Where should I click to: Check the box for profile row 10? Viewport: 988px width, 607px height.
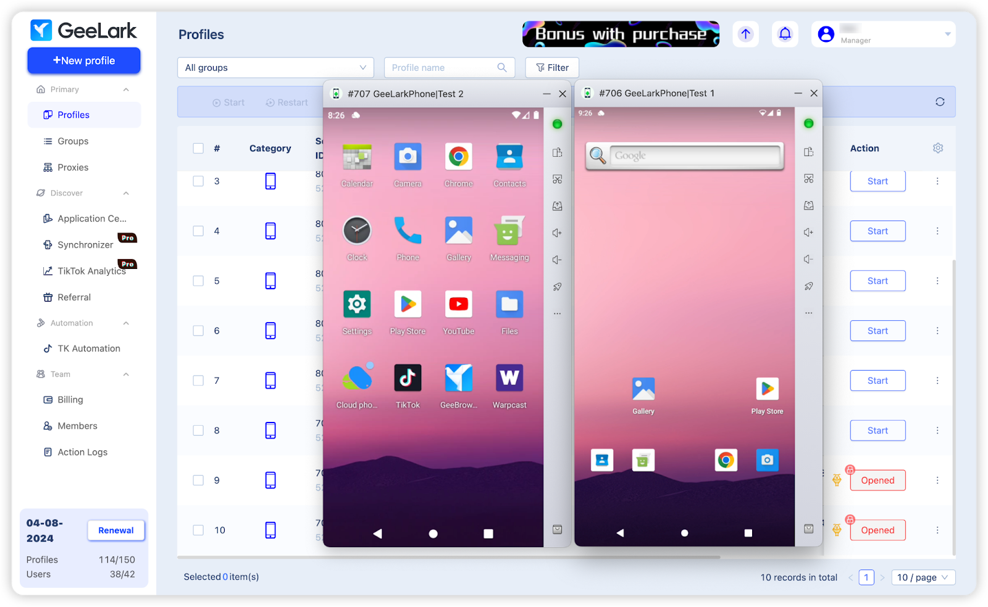tap(198, 530)
